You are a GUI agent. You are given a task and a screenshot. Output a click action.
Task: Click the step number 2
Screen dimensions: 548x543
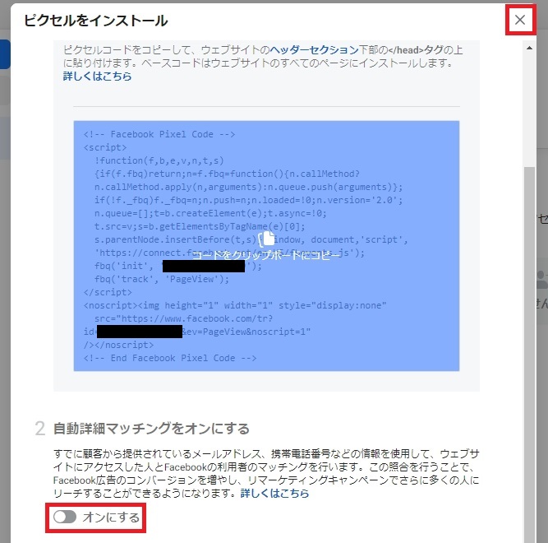point(39,429)
